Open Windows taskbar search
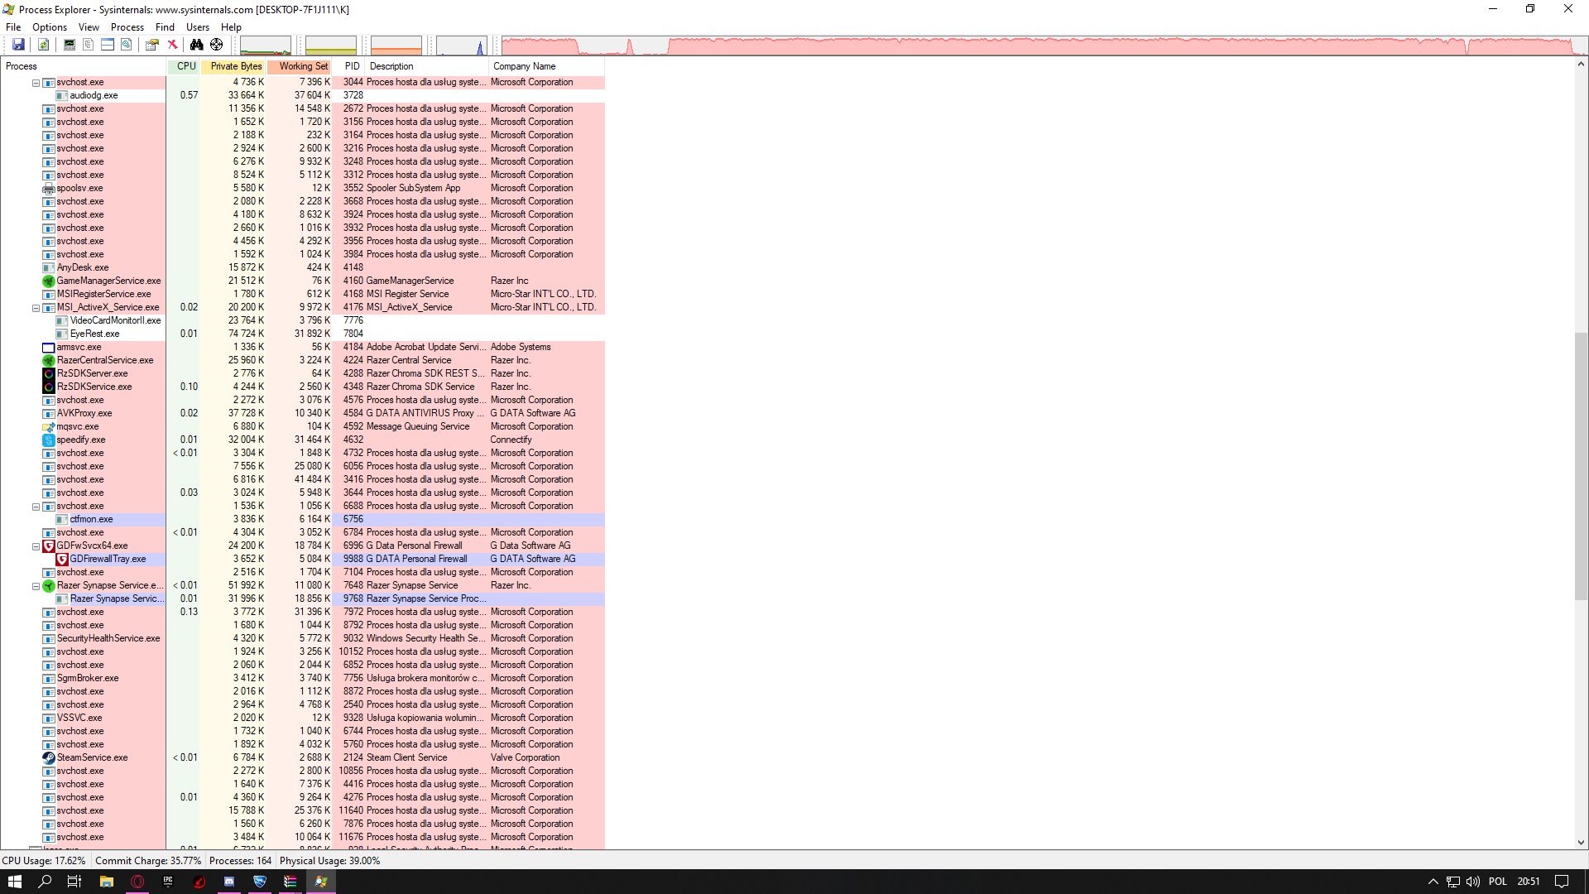Screen dimensions: 1589x894 (45, 882)
